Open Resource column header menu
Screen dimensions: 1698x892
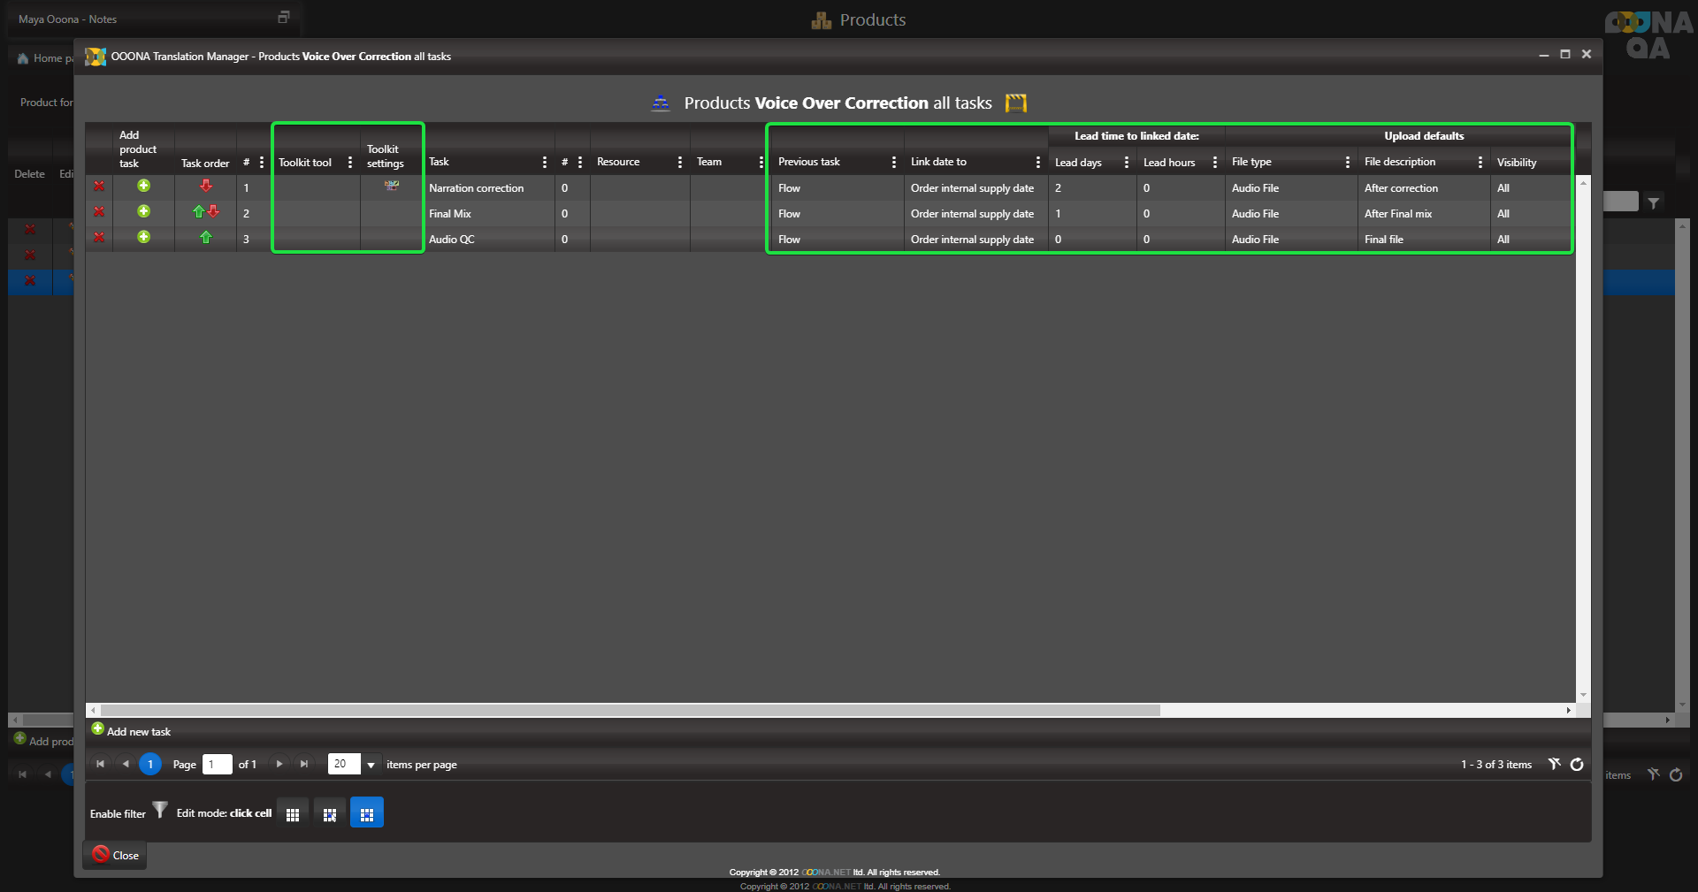pos(680,163)
